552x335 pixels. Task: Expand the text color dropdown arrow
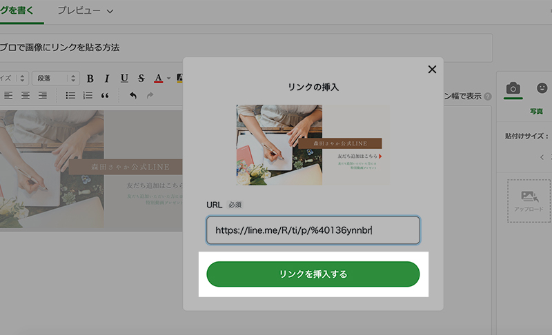[x=168, y=79]
